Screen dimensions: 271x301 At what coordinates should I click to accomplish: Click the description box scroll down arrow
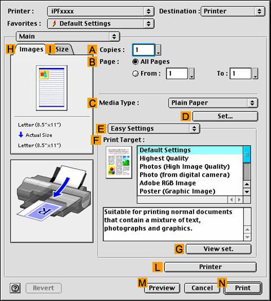click(247, 237)
